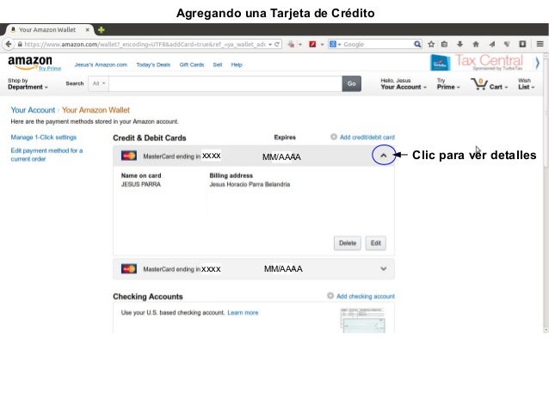
Task: Click the Expires column header
Action: pos(285,138)
